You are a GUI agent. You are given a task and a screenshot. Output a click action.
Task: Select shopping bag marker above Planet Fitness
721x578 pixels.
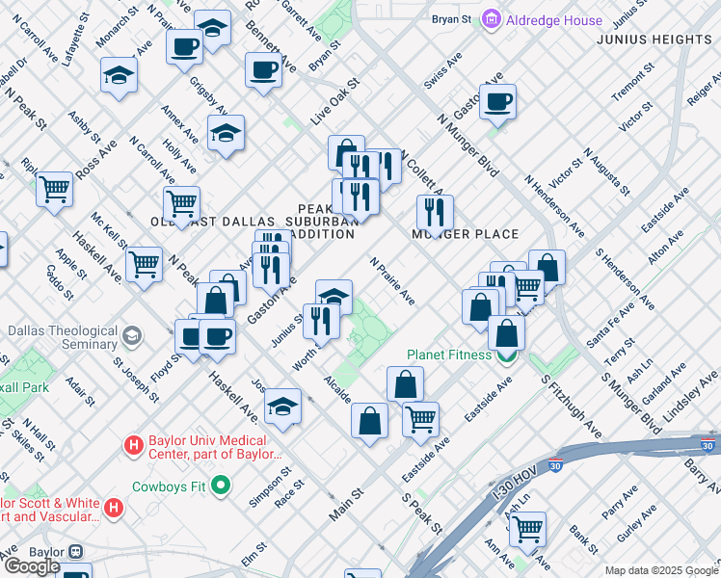tap(506, 333)
